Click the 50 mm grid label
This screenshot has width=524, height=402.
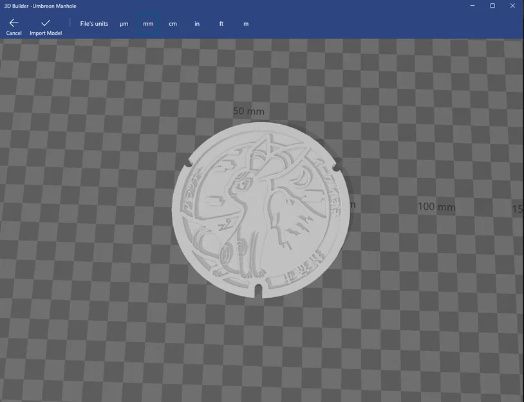pyautogui.click(x=248, y=111)
